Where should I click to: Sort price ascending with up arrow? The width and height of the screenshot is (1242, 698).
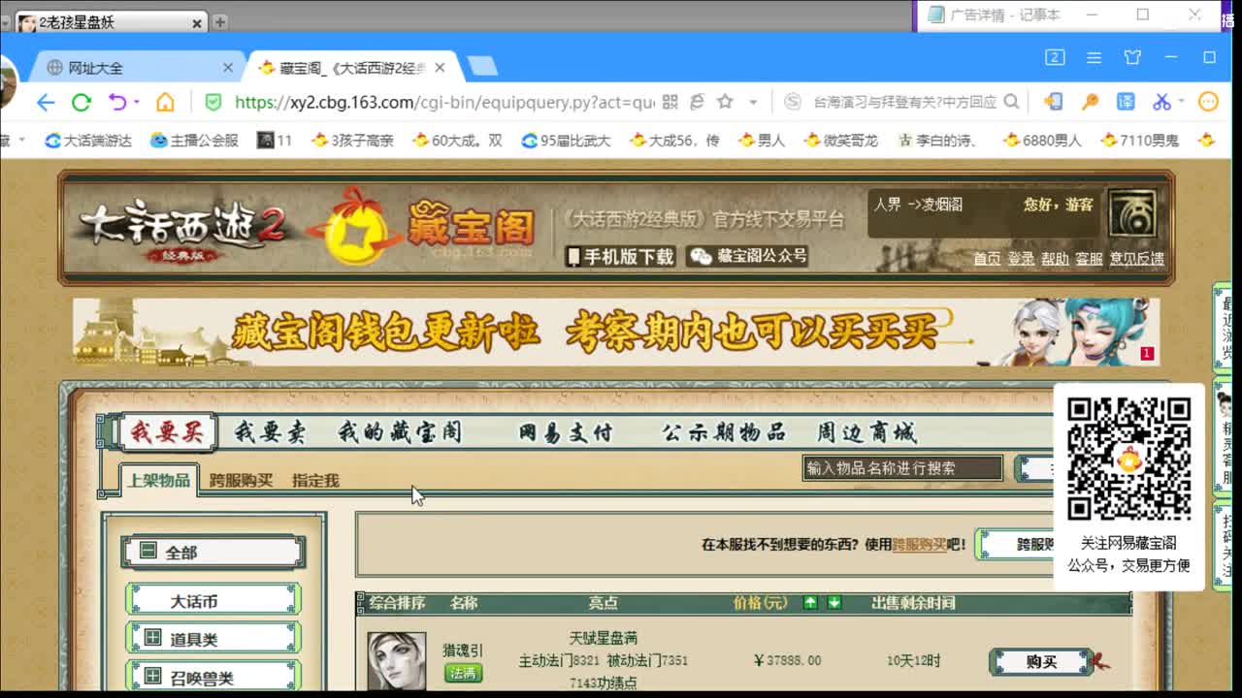coord(810,603)
